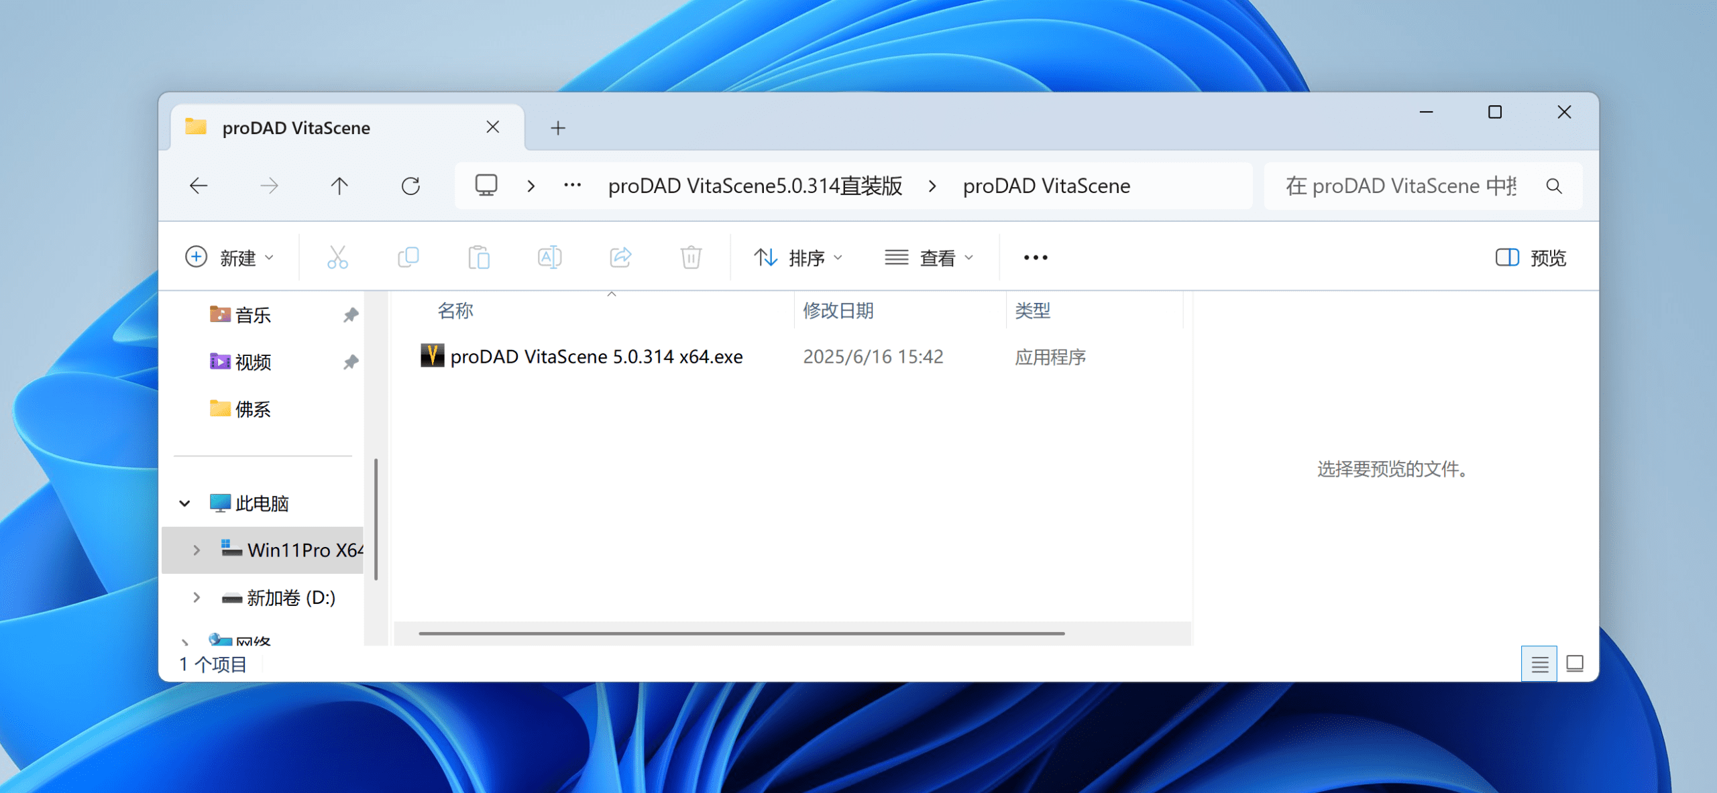Click the delete trash can icon
This screenshot has width=1717, height=793.
point(691,257)
